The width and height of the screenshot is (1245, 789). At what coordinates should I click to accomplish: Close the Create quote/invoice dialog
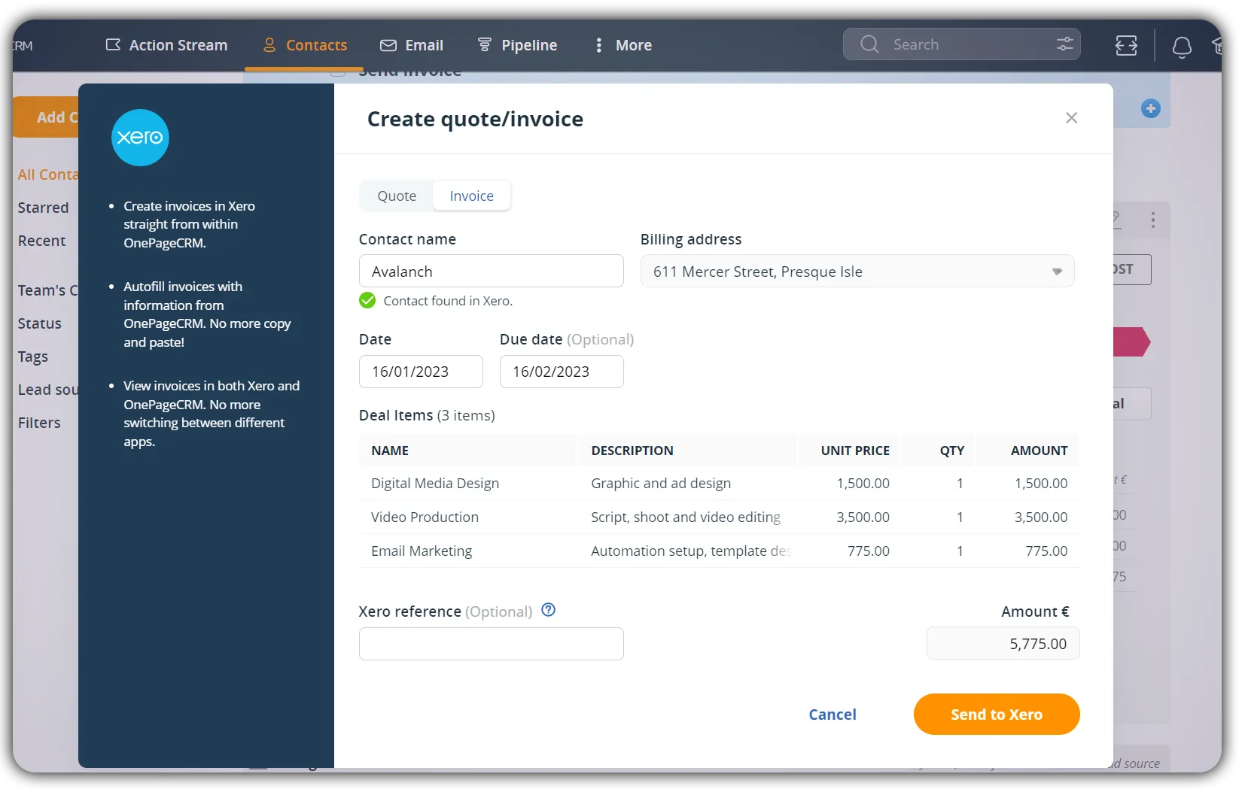[x=1071, y=118]
